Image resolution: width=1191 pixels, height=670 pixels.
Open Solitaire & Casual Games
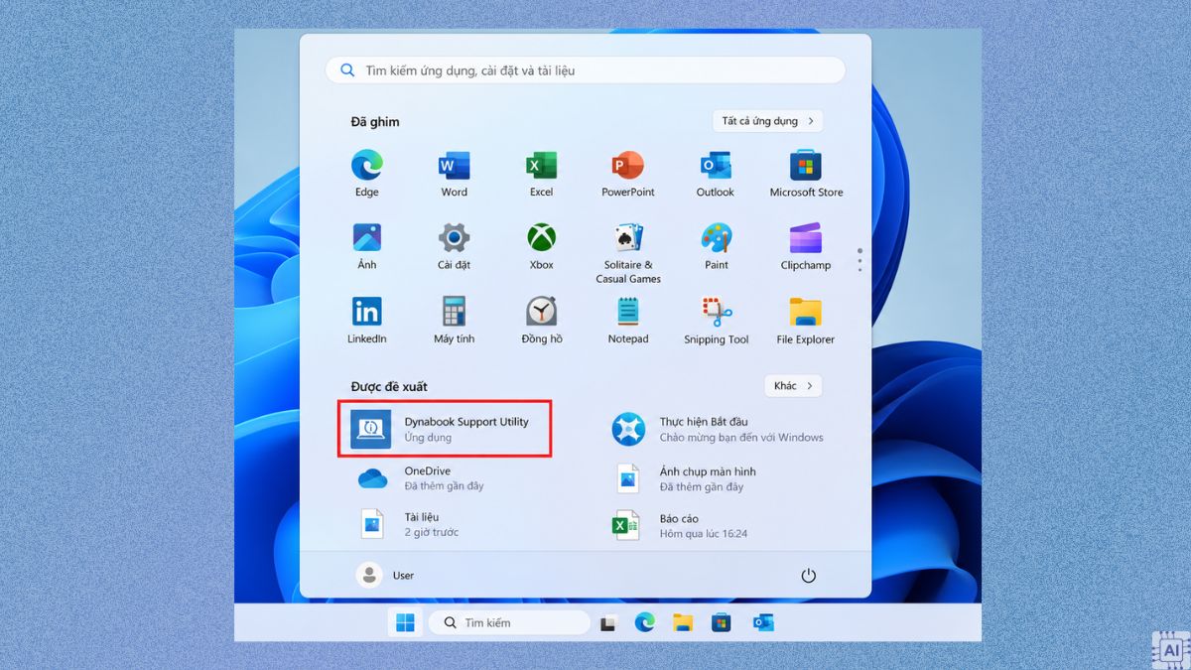628,253
